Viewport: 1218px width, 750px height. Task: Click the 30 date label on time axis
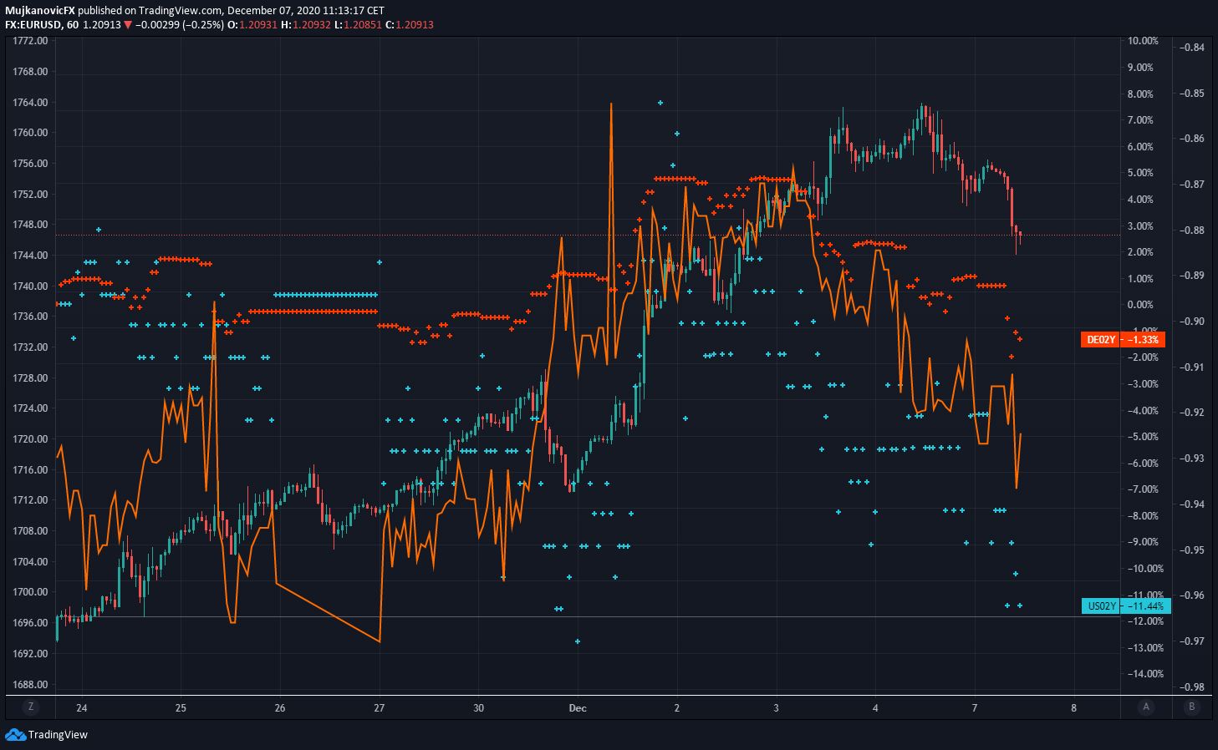click(478, 708)
